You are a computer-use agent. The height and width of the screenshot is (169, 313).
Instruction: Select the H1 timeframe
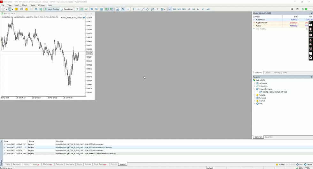[189, 9]
